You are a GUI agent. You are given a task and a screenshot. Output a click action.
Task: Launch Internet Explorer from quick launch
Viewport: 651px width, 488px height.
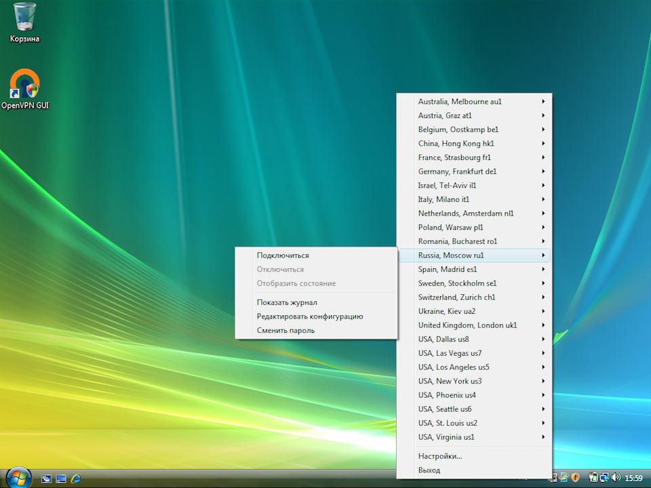(x=75, y=479)
